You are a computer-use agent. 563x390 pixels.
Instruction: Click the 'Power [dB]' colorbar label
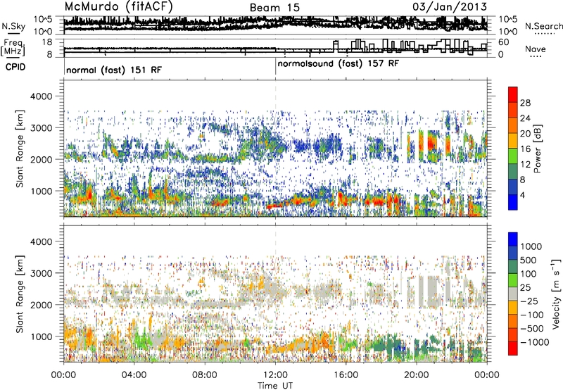point(538,149)
